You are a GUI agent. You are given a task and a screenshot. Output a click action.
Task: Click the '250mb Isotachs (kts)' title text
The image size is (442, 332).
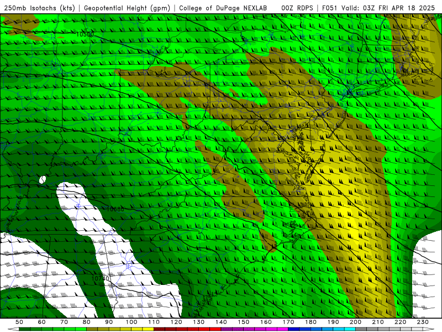(40, 8)
